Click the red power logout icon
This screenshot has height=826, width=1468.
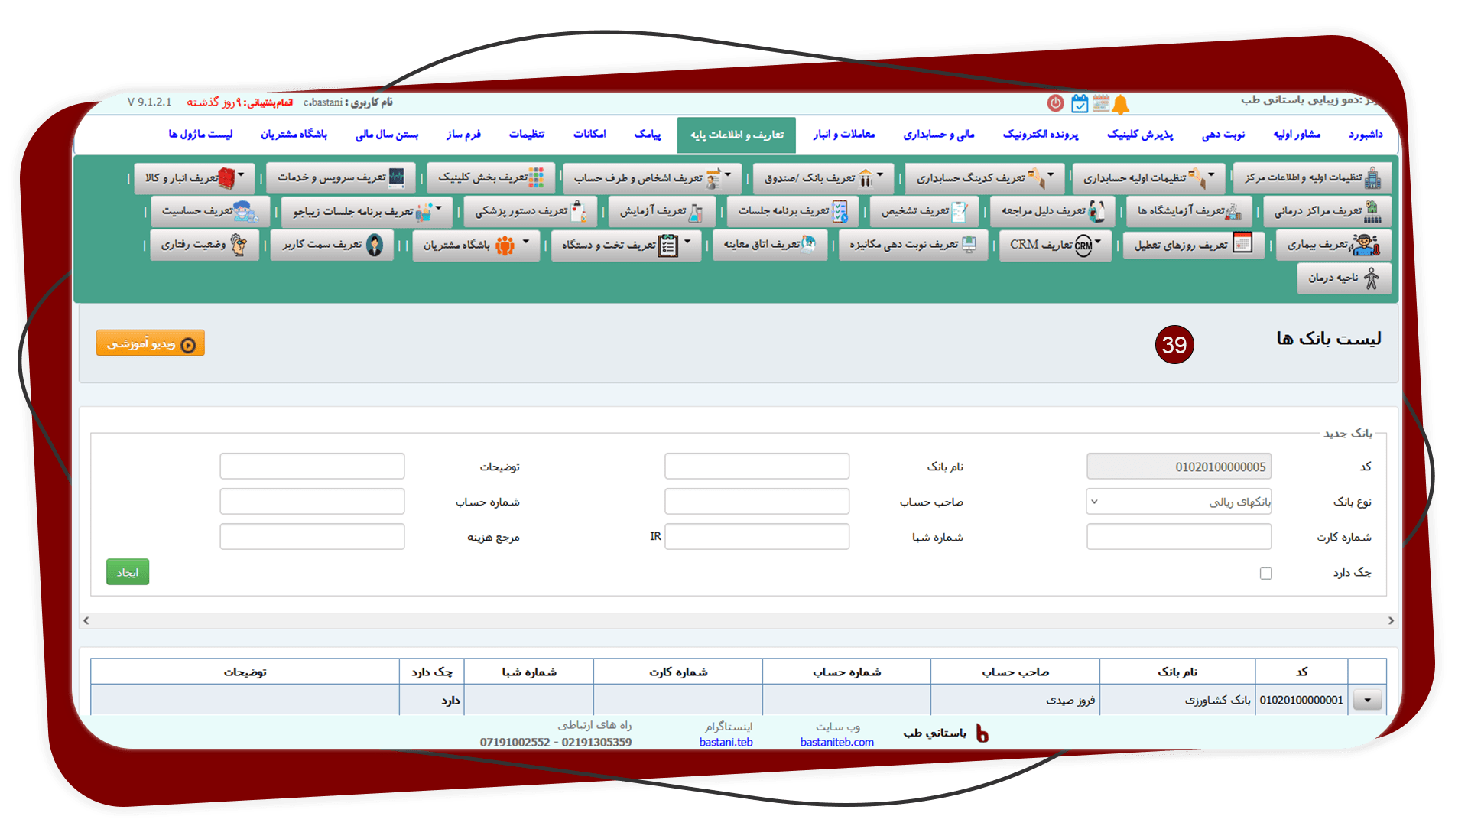[1055, 102]
